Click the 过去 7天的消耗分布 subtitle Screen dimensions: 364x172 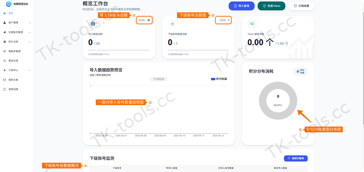click(x=100, y=75)
